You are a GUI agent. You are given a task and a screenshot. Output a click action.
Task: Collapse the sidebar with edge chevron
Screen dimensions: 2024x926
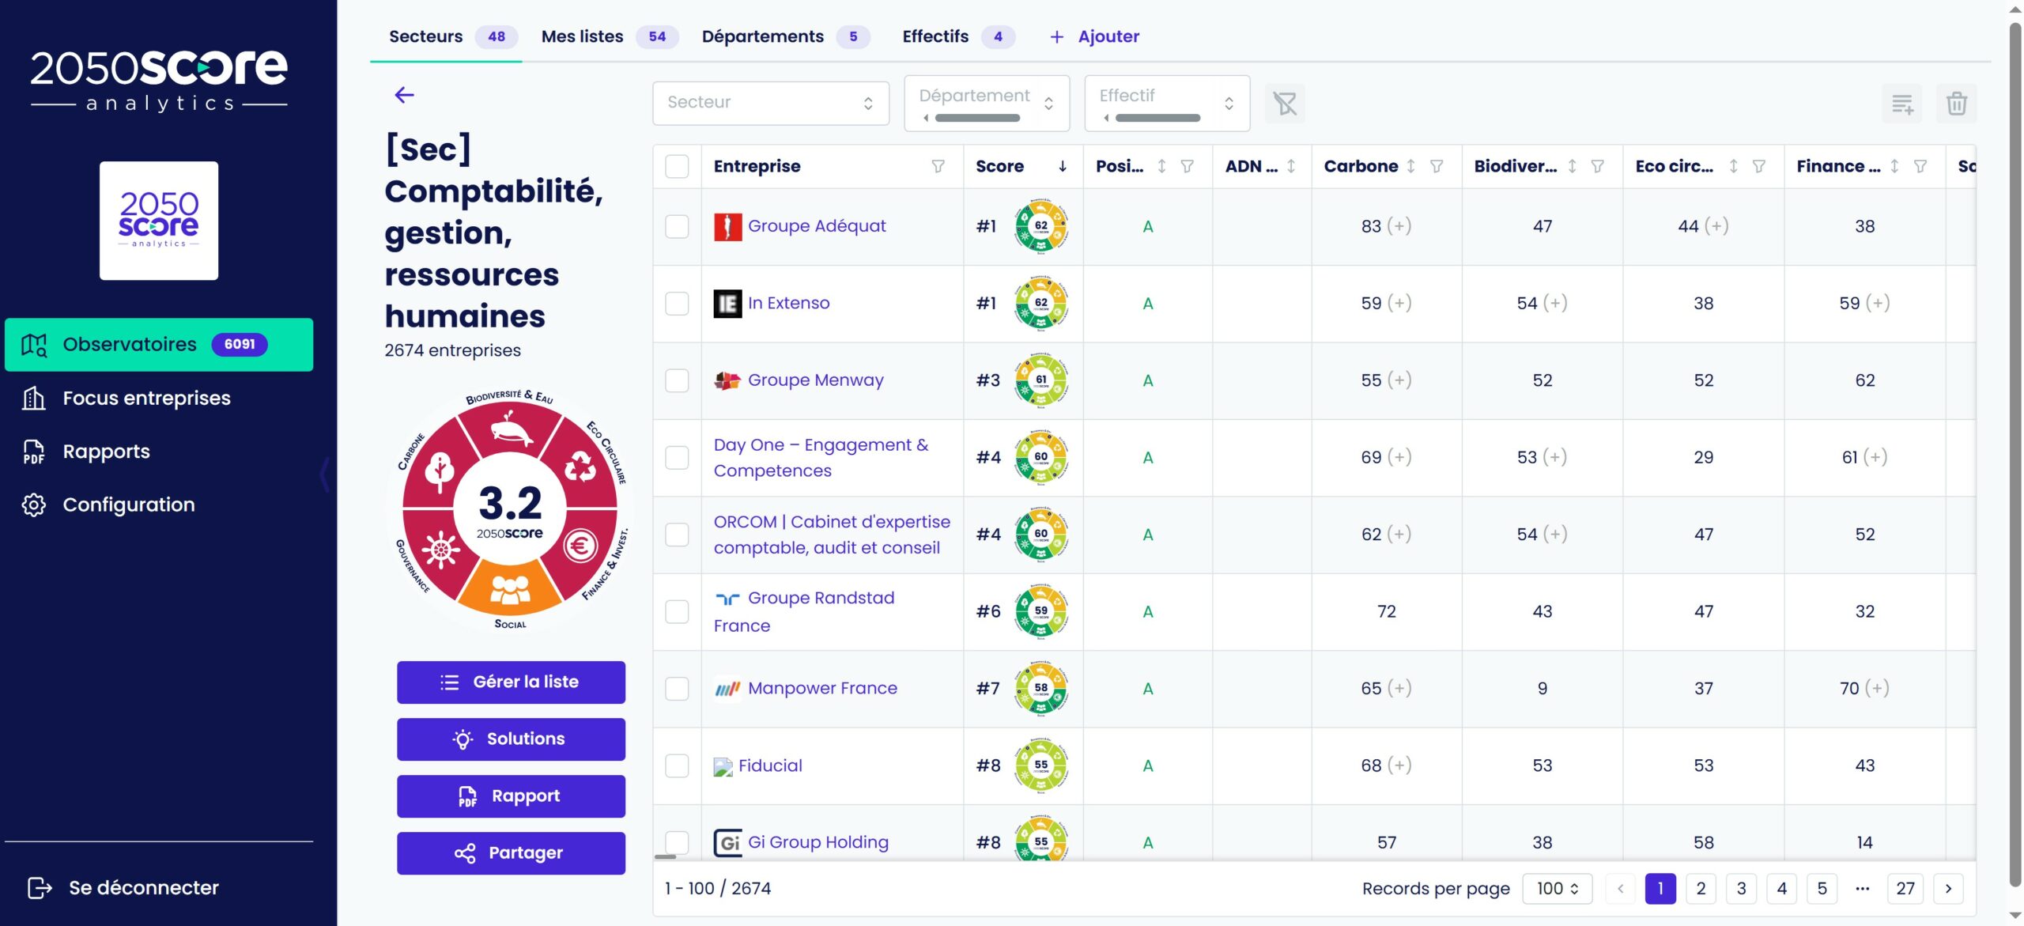[324, 474]
